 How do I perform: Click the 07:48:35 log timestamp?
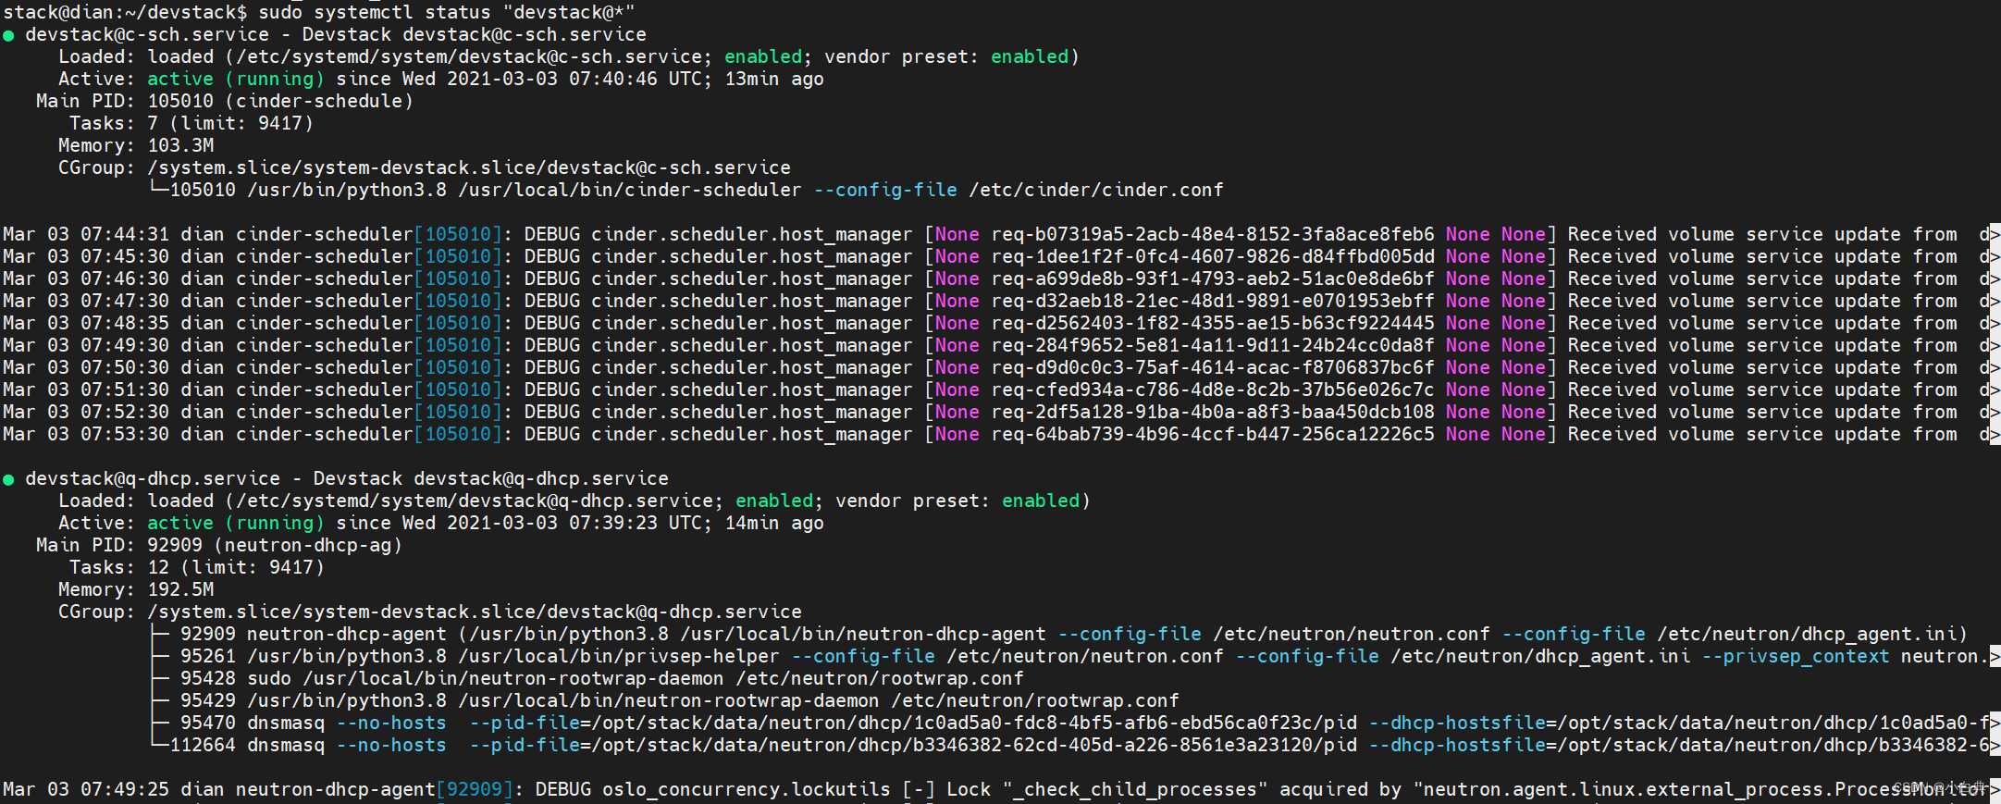coord(86,324)
